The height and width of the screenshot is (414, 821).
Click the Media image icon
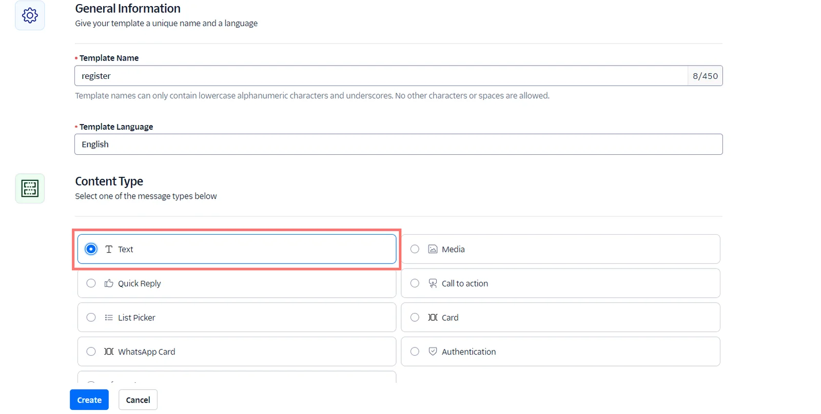pos(433,249)
